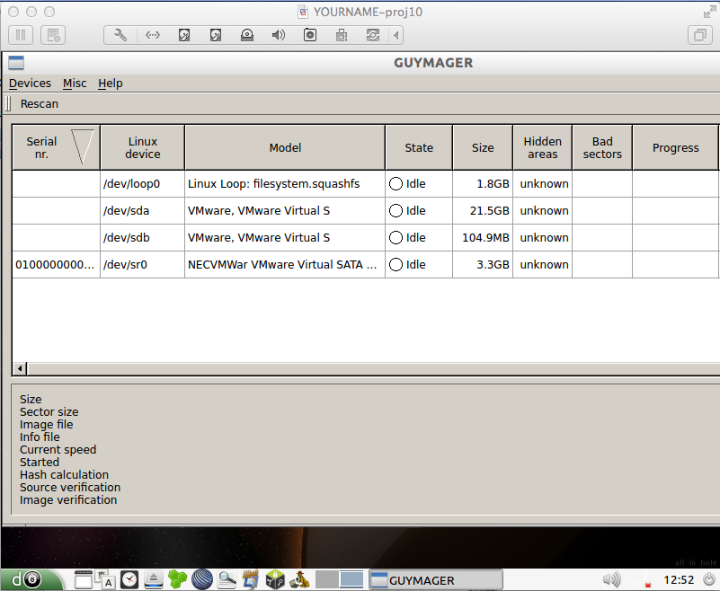Click the 3.3GB size cell

pos(483,265)
